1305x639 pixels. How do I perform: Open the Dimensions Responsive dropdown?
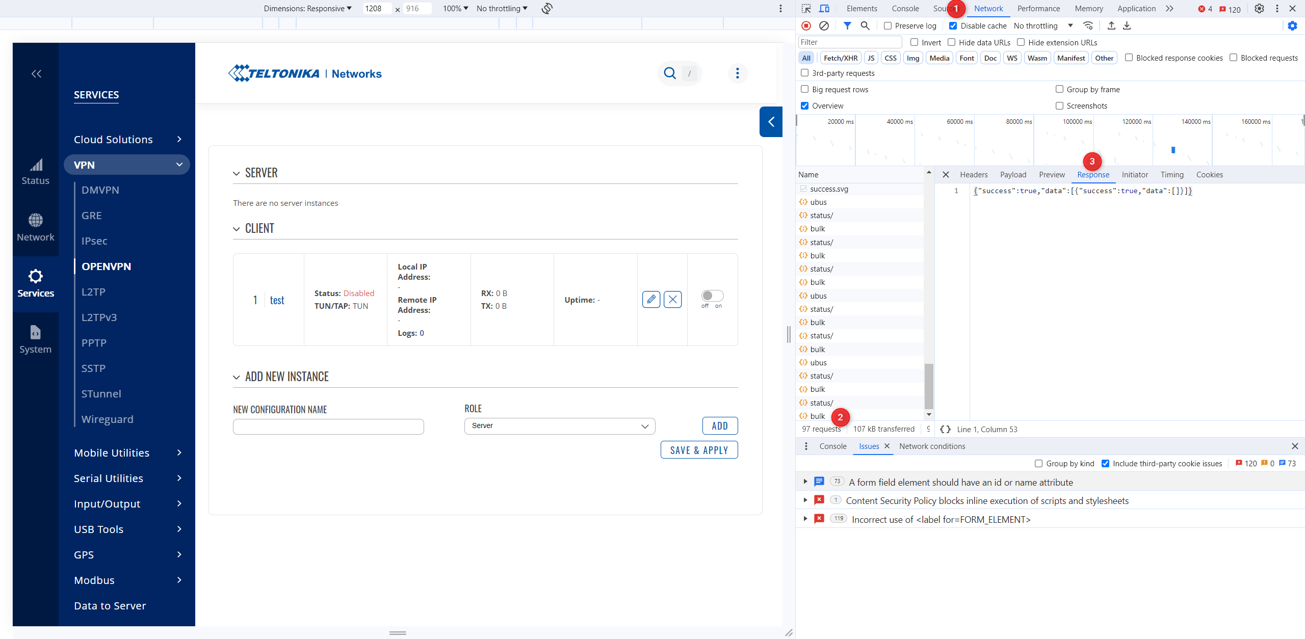pyautogui.click(x=307, y=8)
